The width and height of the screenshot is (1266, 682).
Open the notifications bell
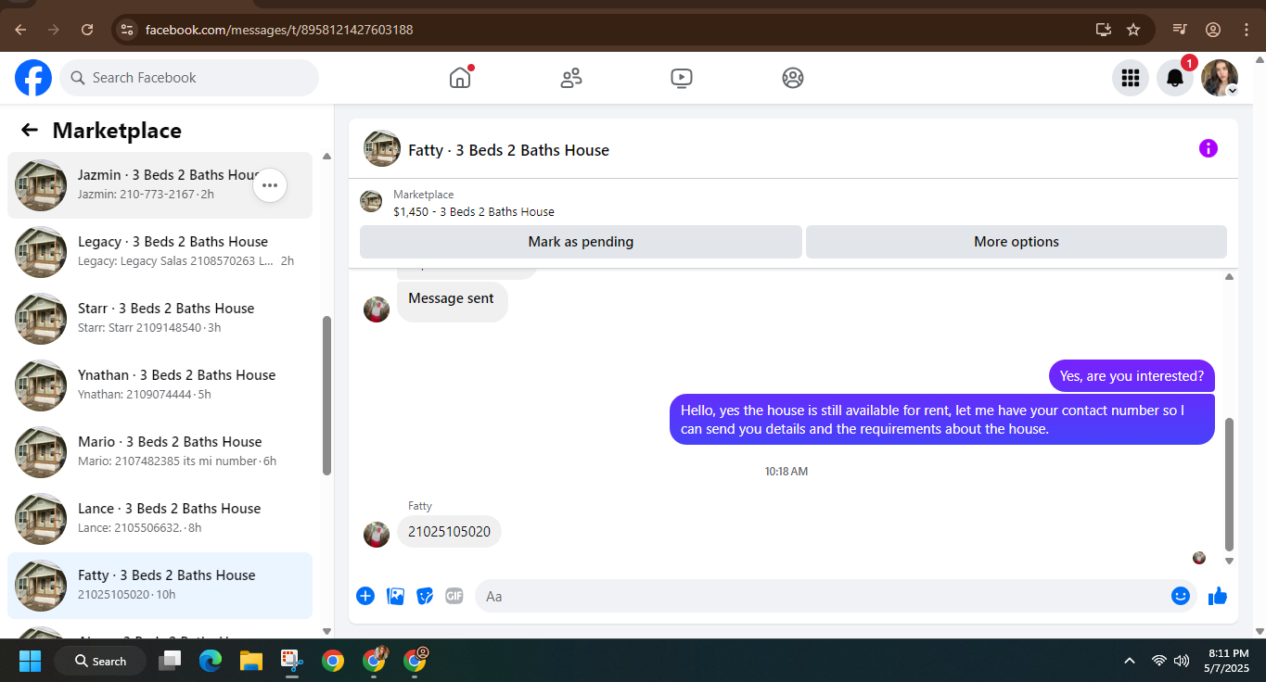pos(1175,78)
